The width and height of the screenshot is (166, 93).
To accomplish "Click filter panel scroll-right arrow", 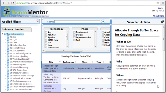I will (109, 51).
